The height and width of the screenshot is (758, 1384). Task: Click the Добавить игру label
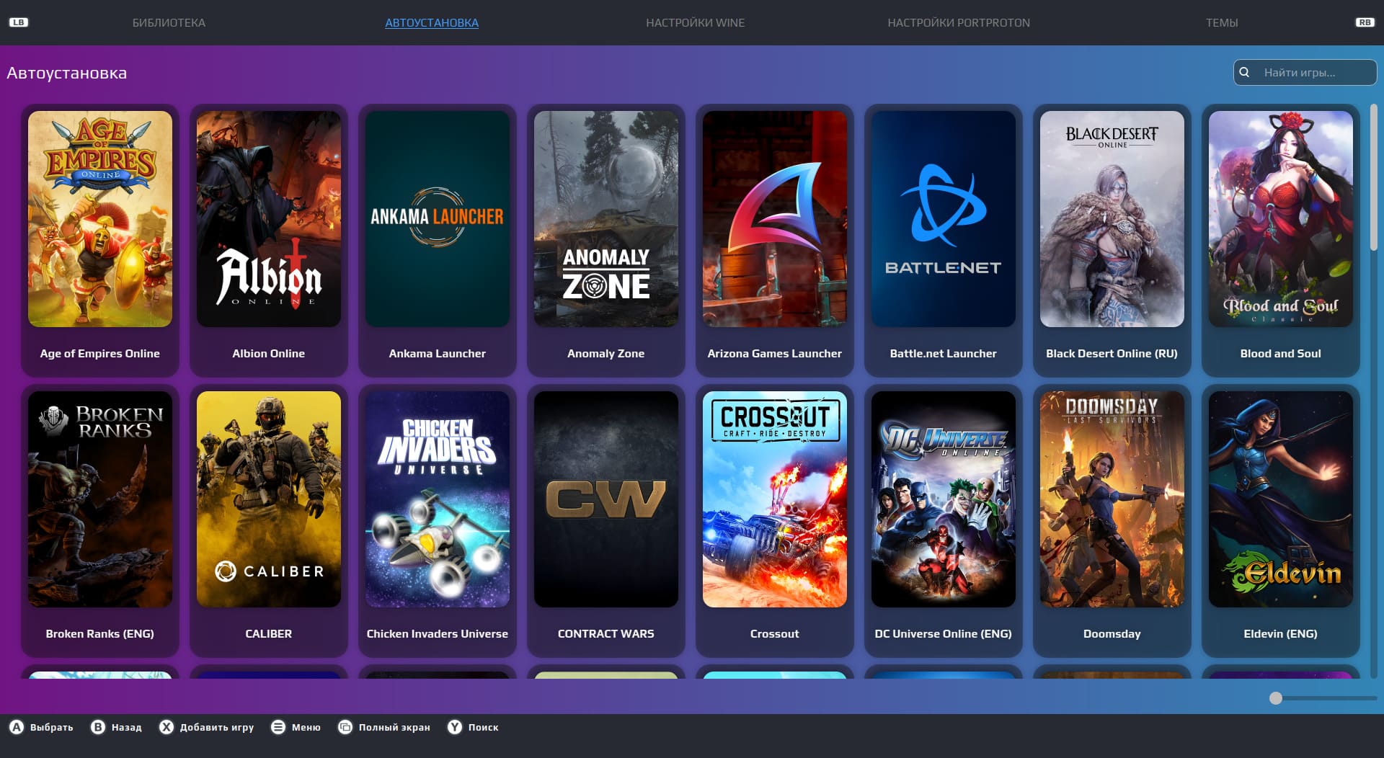[x=217, y=727]
